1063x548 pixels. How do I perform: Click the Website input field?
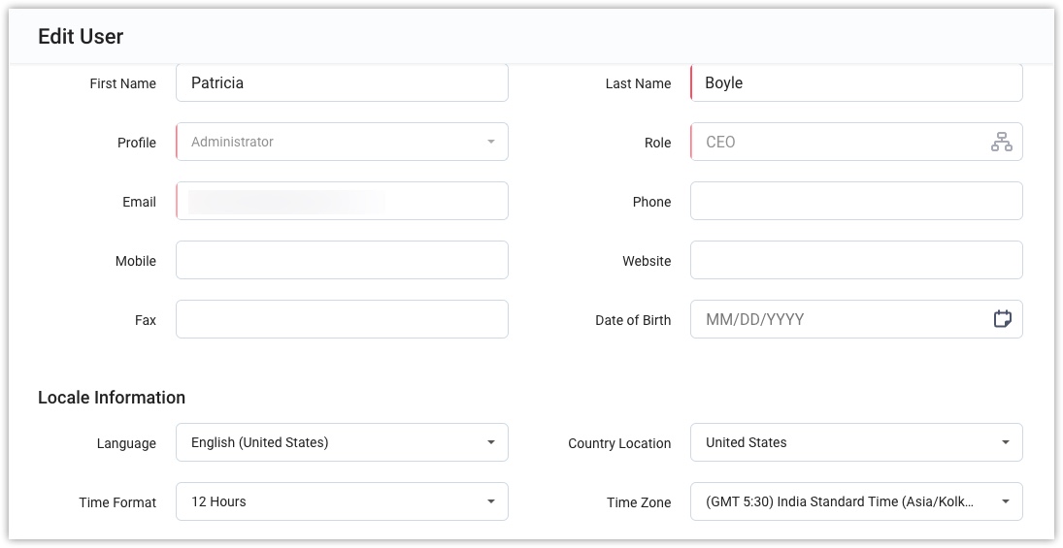[856, 261]
